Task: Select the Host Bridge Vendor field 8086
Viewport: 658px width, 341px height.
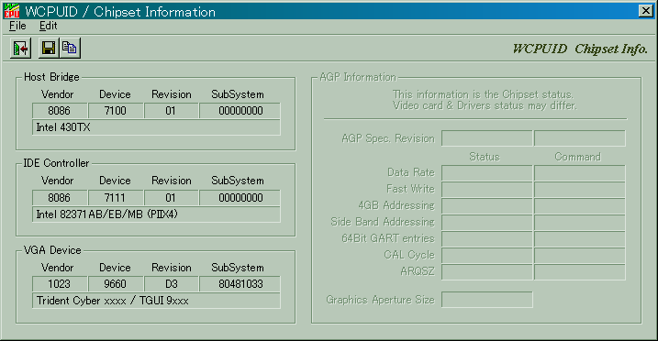Action: tap(60, 111)
